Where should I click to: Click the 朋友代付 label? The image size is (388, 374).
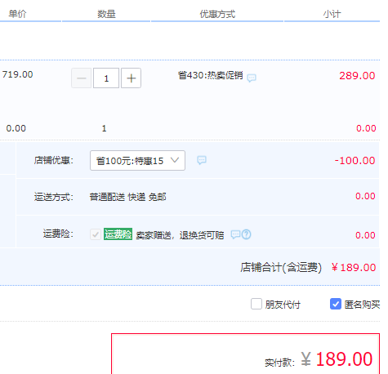283,305
